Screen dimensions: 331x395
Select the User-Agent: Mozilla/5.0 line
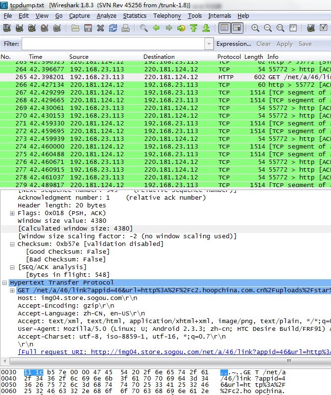coord(174,329)
